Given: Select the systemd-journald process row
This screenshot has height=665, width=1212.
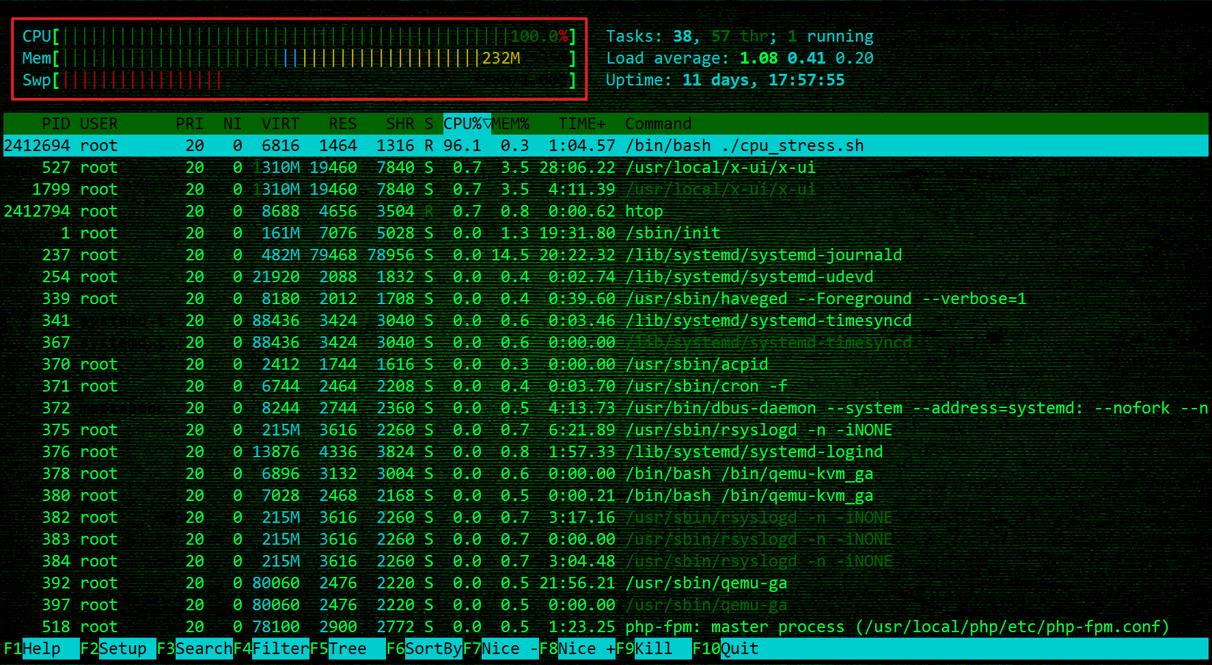Looking at the screenshot, I should pyautogui.click(x=763, y=255).
